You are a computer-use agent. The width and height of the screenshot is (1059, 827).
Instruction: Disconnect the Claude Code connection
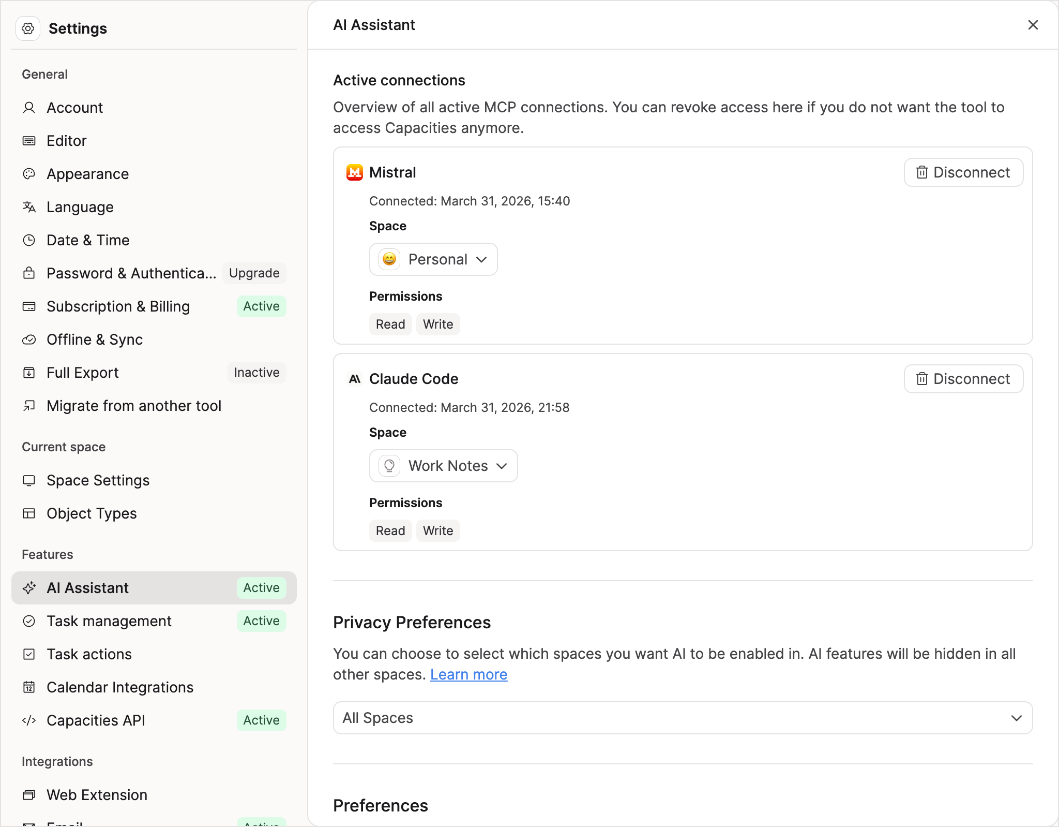tap(963, 379)
